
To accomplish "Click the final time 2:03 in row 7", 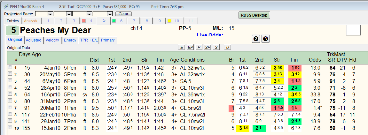I will coord(161,108).
